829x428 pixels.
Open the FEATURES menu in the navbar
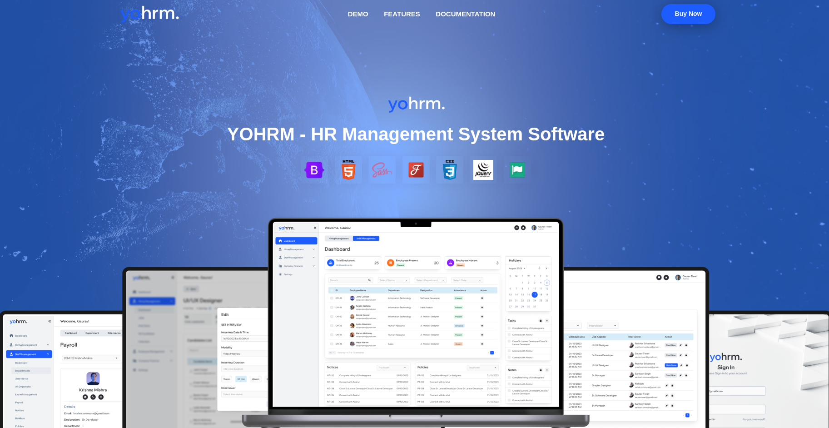click(402, 14)
